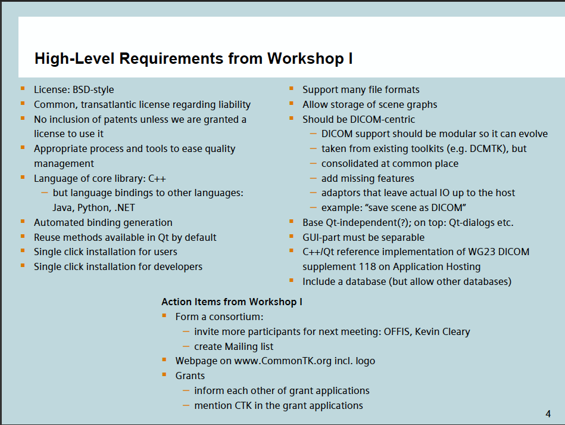Select the License: BSD-style bullet text
565x425 pixels.
click(x=74, y=90)
